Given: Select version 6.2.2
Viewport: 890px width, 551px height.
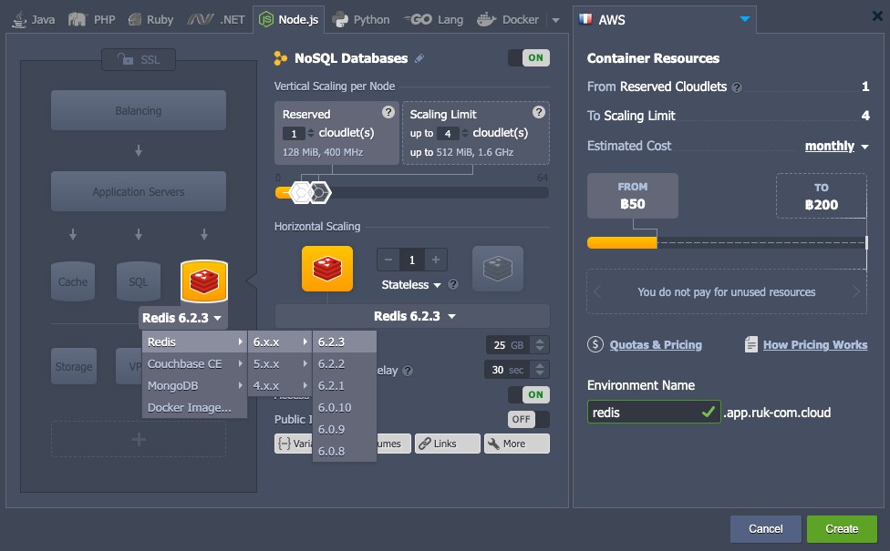Looking at the screenshot, I should (345, 364).
